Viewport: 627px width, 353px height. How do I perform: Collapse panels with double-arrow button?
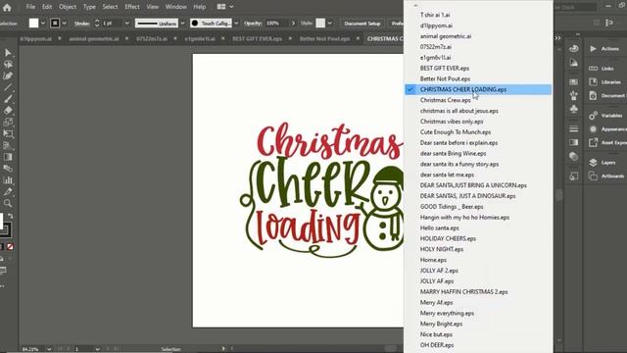tap(557, 38)
